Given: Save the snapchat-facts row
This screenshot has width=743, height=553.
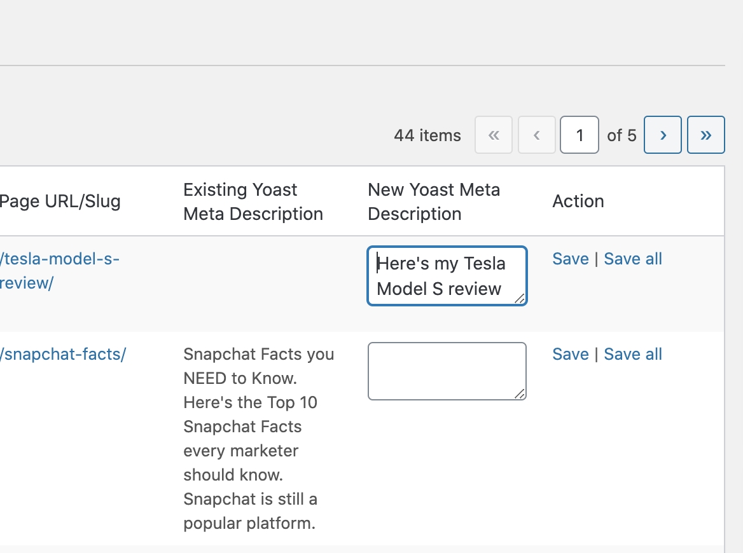Looking at the screenshot, I should (x=571, y=354).
